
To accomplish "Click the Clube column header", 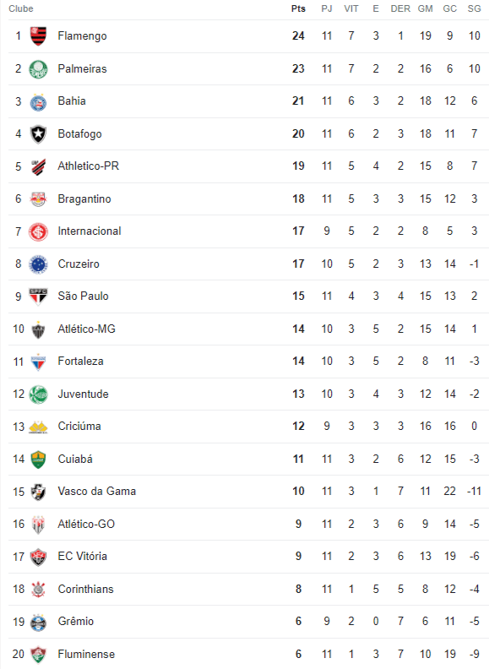I will click(21, 8).
